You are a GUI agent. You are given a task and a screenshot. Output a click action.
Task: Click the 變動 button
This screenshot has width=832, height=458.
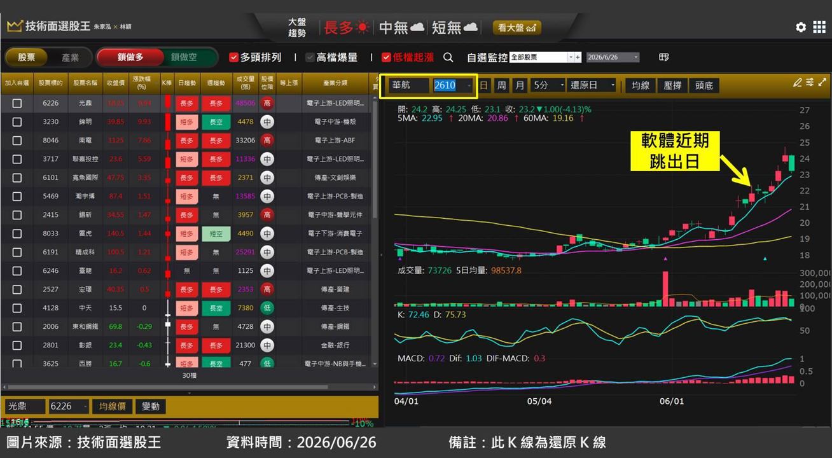click(151, 406)
